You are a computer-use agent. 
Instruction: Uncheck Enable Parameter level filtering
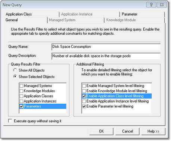click(84, 106)
